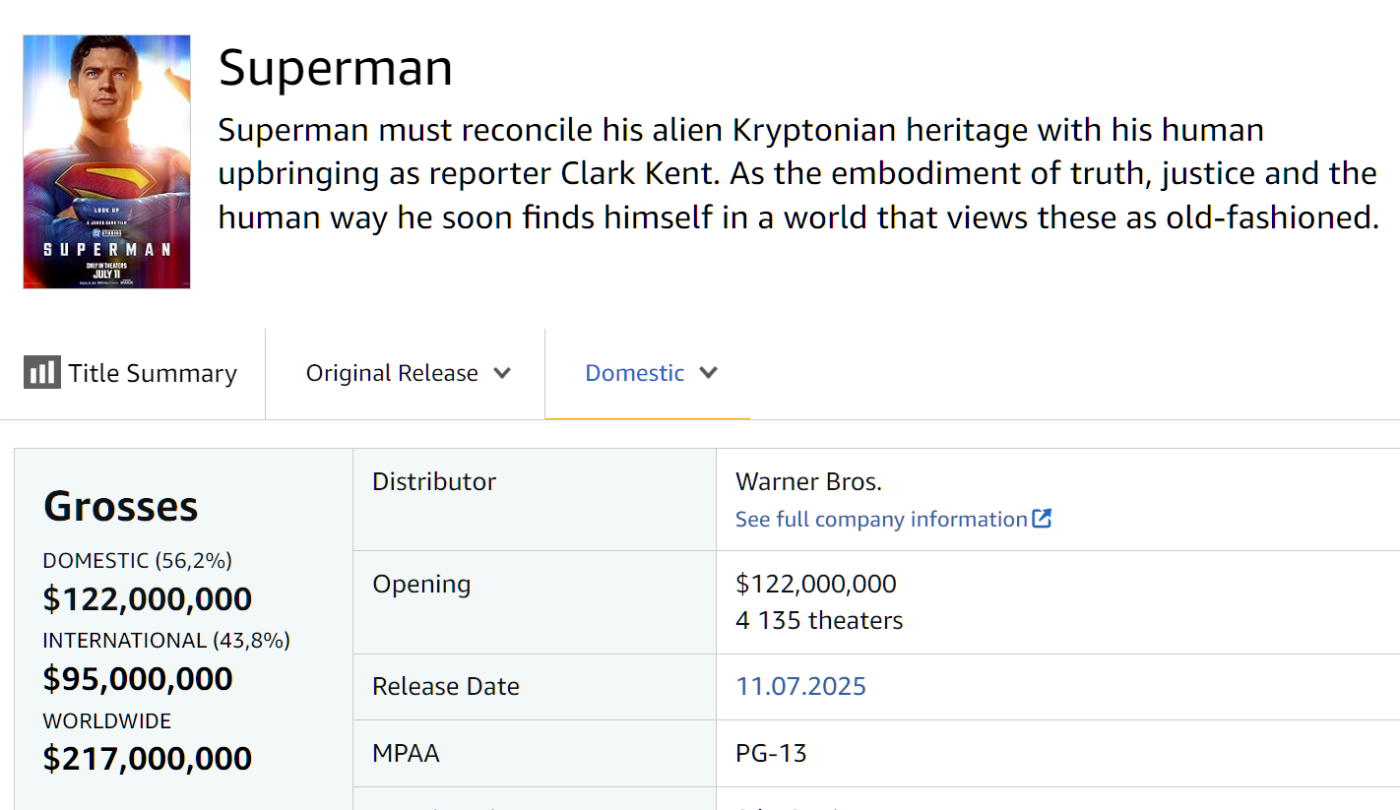Click the chevron next to Original Release
This screenshot has height=810, width=1400.
pyautogui.click(x=502, y=373)
